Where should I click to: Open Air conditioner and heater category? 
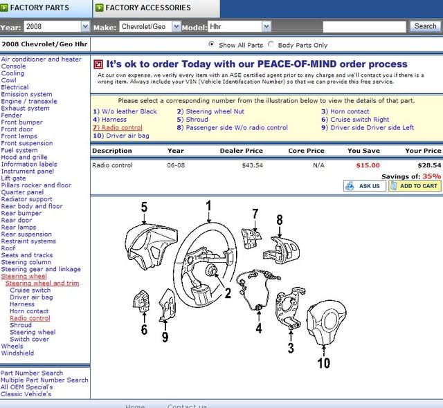click(42, 59)
